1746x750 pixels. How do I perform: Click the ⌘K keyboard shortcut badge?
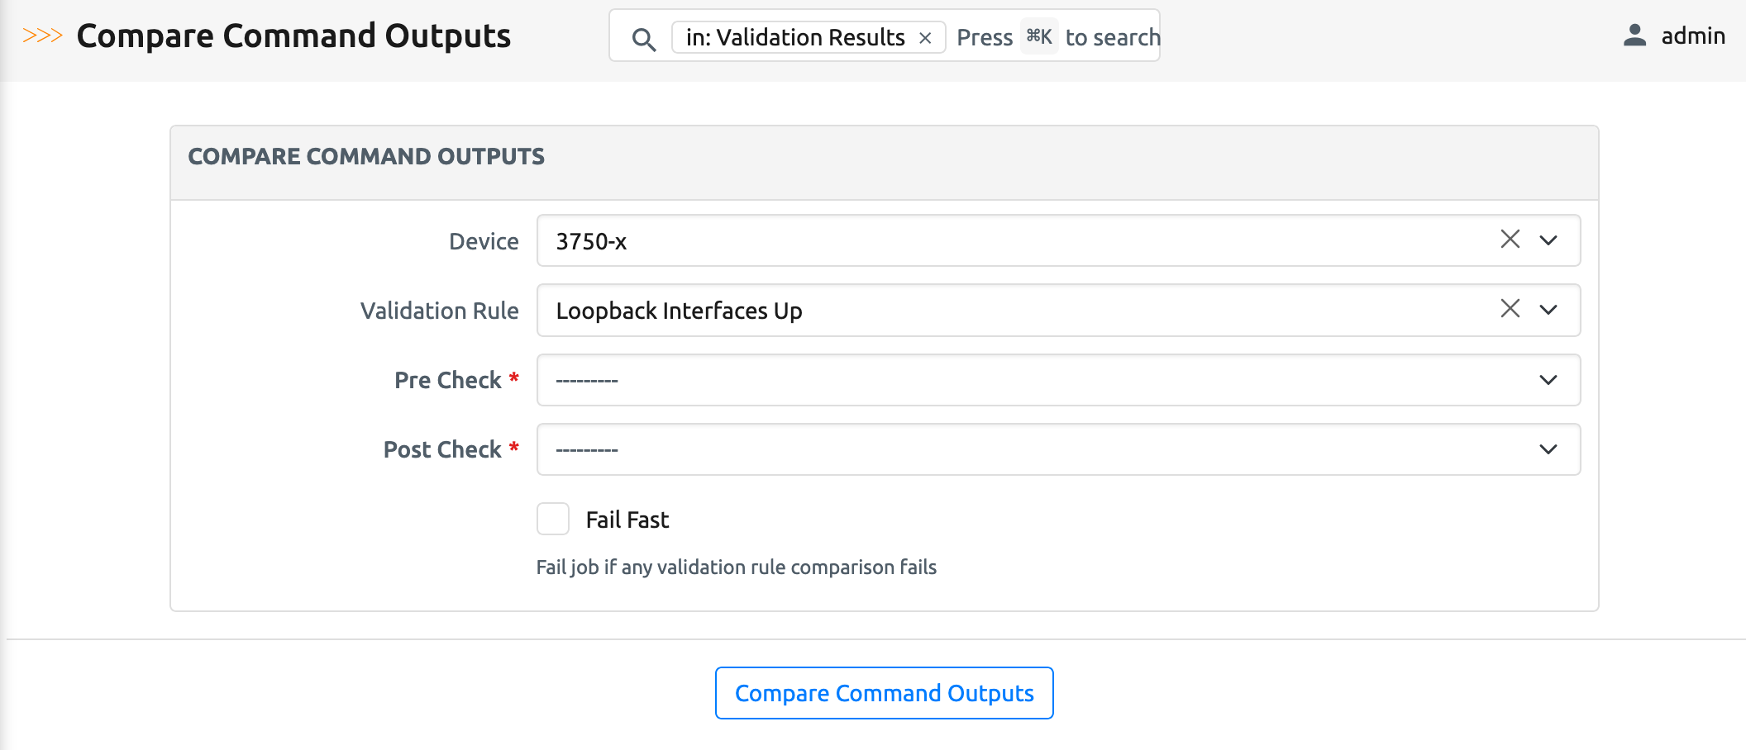point(1038,36)
